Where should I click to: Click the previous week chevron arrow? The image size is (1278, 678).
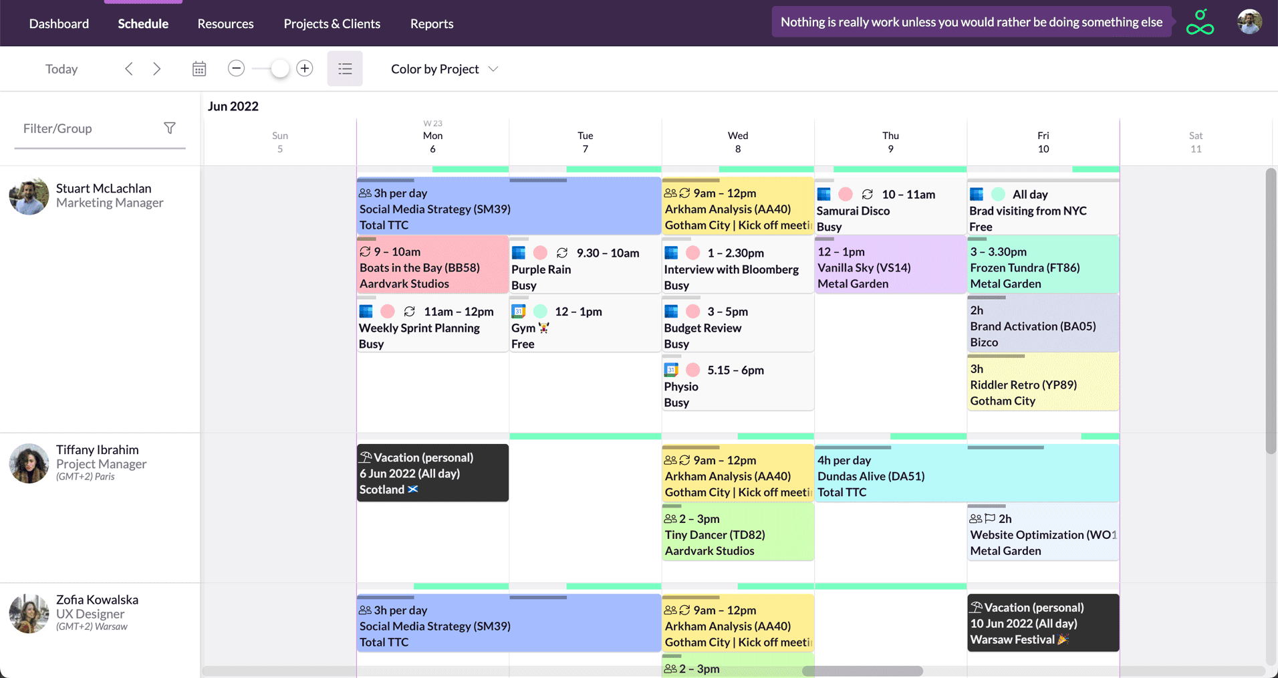(128, 68)
